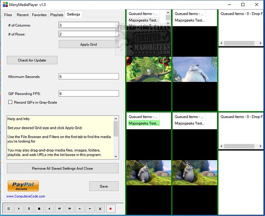The width and height of the screenshot is (265, 216).
Task: Click the bottom-left Queued Items header
Action: click(x=143, y=117)
